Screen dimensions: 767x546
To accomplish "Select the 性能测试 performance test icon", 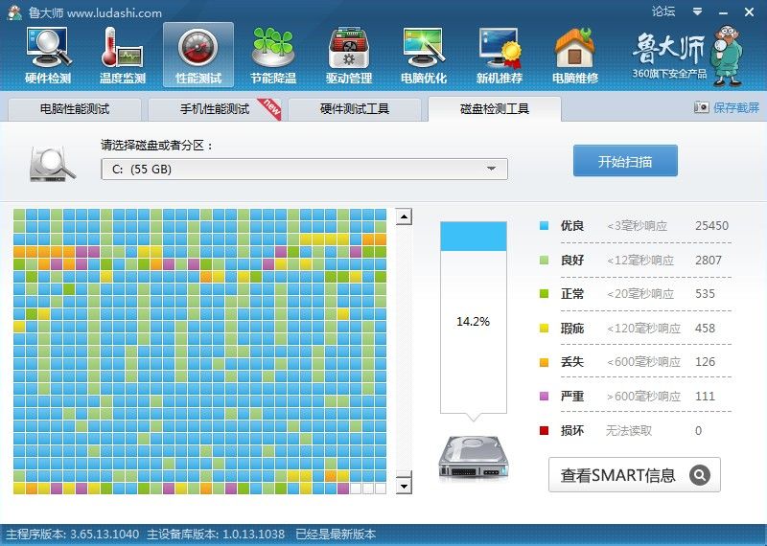I will coord(198,55).
